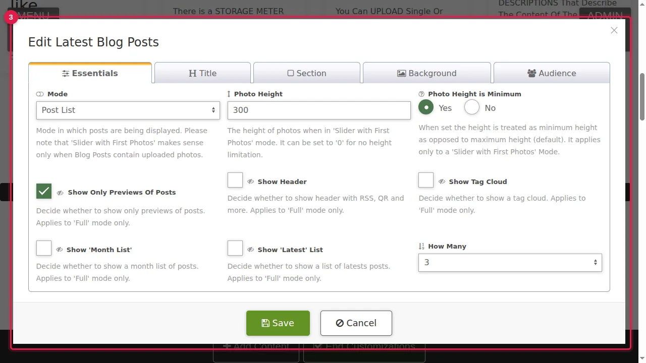Tick the Show Tag Cloud checkbox
Viewport: 646px width, 363px height.
pos(426,180)
